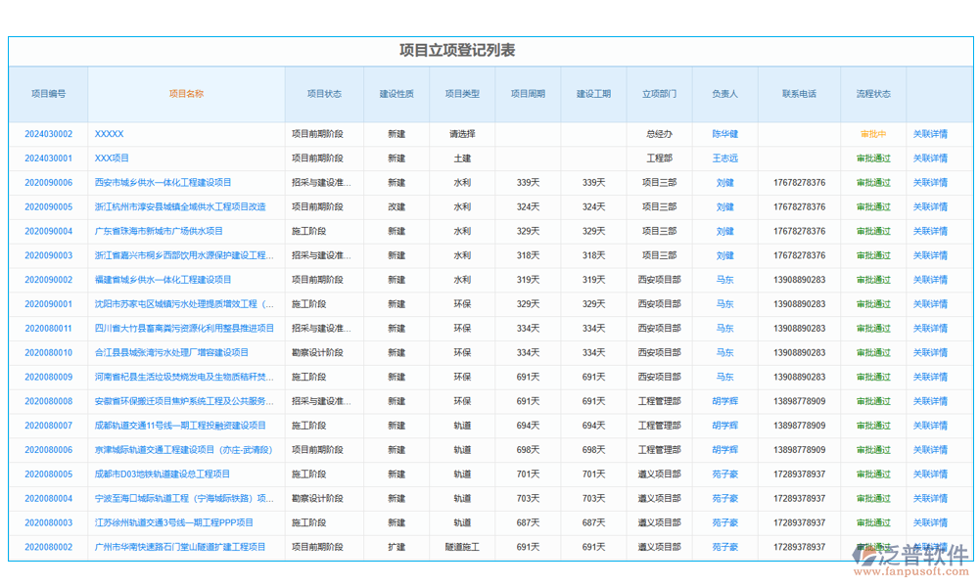Click project number 2020090006
This screenshot has width=979, height=587.
(x=47, y=182)
